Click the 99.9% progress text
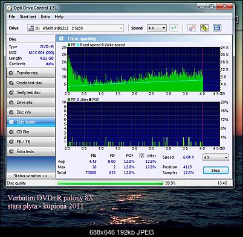 click(170, 183)
